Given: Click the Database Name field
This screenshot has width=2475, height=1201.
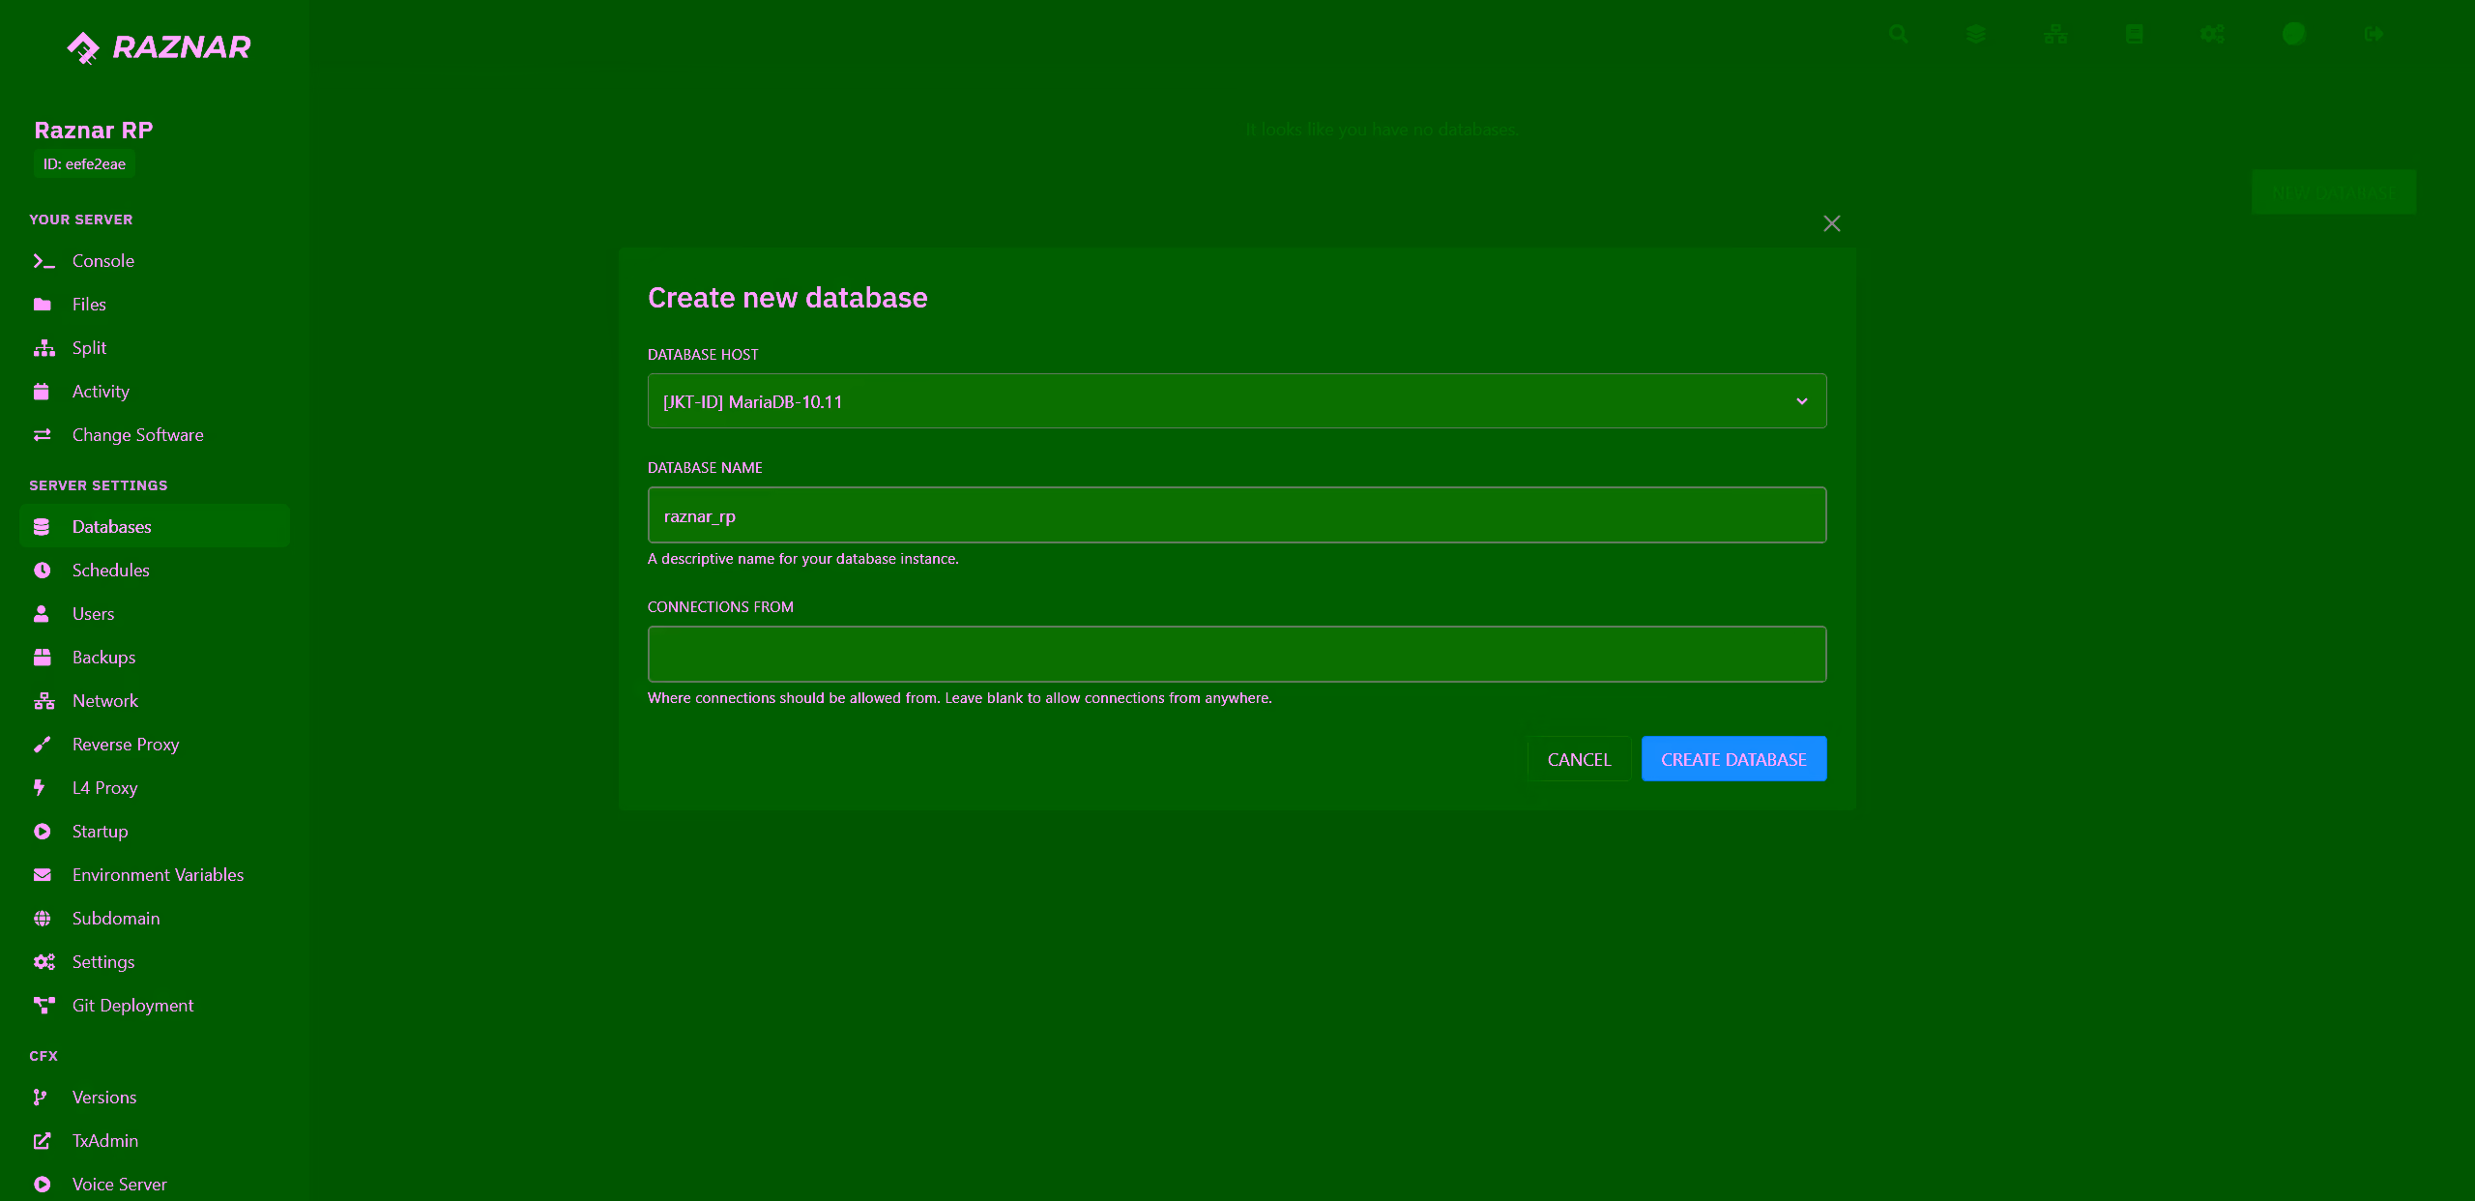Looking at the screenshot, I should pos(1237,515).
